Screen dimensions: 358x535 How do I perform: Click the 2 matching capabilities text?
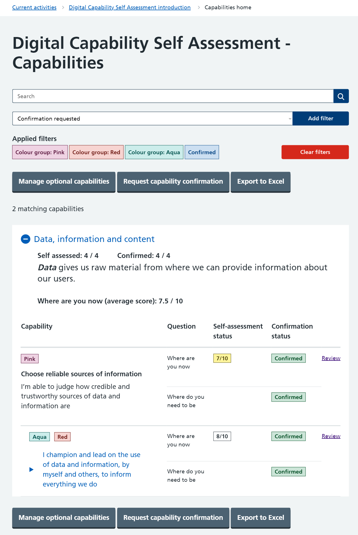tap(48, 209)
